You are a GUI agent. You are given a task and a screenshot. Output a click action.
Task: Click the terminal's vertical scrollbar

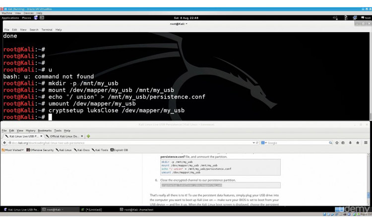coord(371,76)
